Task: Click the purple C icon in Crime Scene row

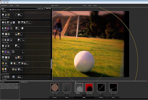Action: pyautogui.click(x=8, y=28)
